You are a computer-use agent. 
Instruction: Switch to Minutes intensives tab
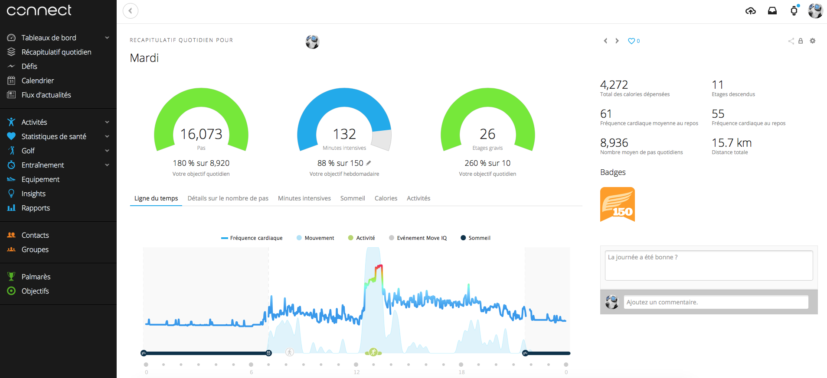tap(304, 198)
